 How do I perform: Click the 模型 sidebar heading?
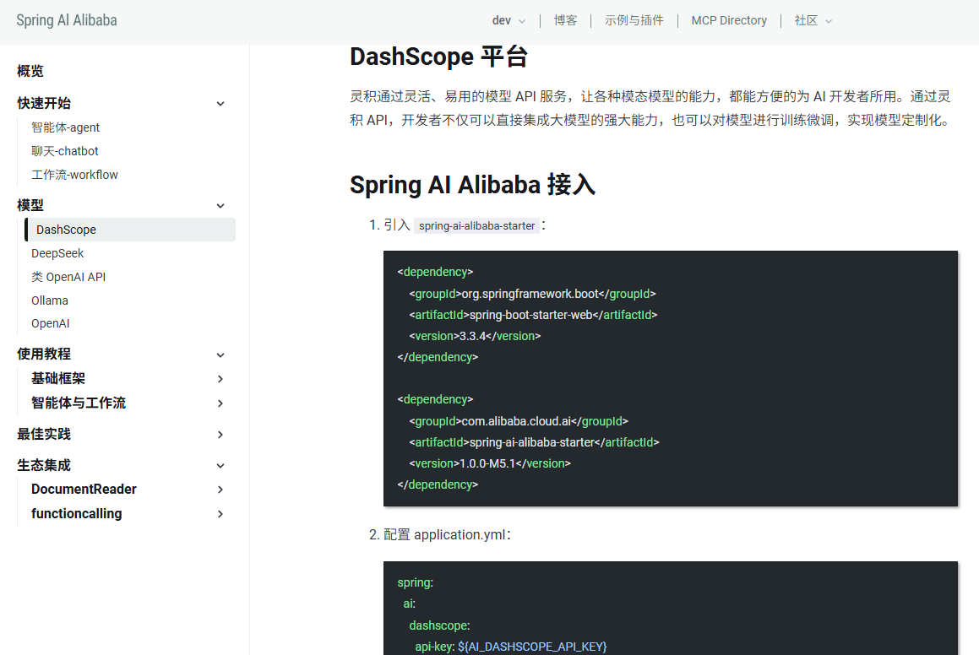[x=30, y=205]
